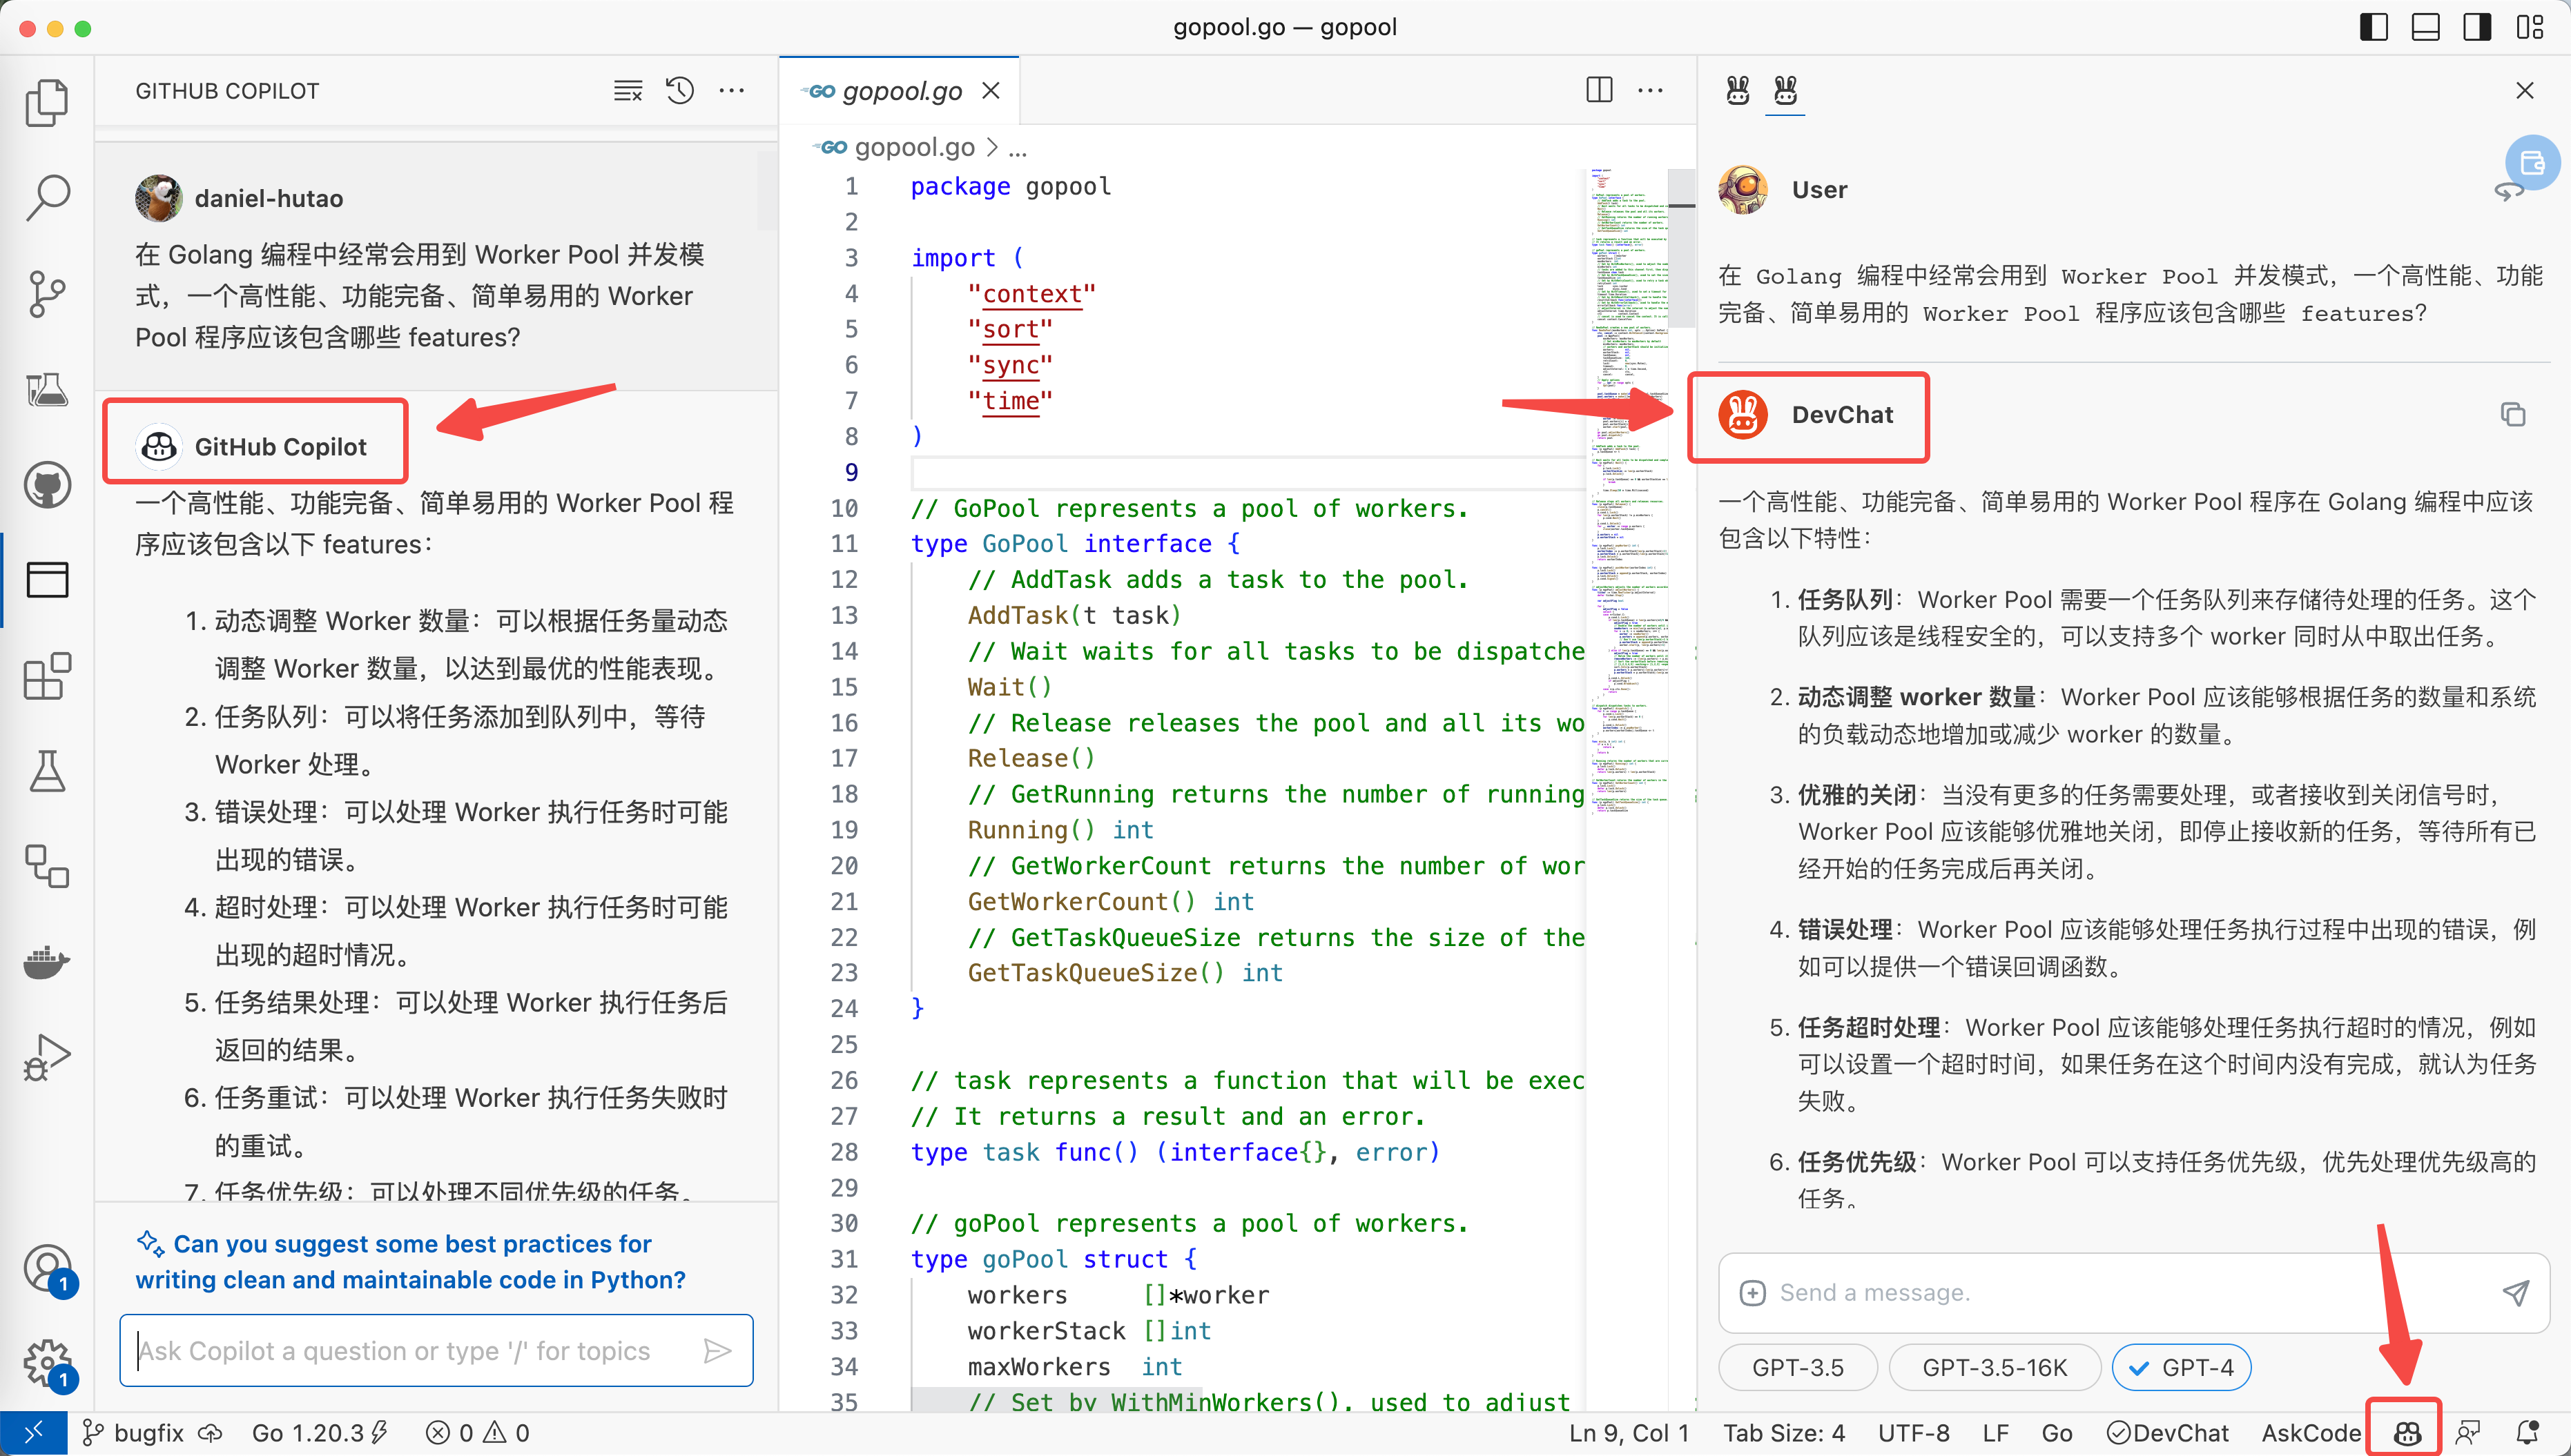The width and height of the screenshot is (2571, 1456).
Task: Click the floating blue DevChat icon
Action: [x=2532, y=163]
